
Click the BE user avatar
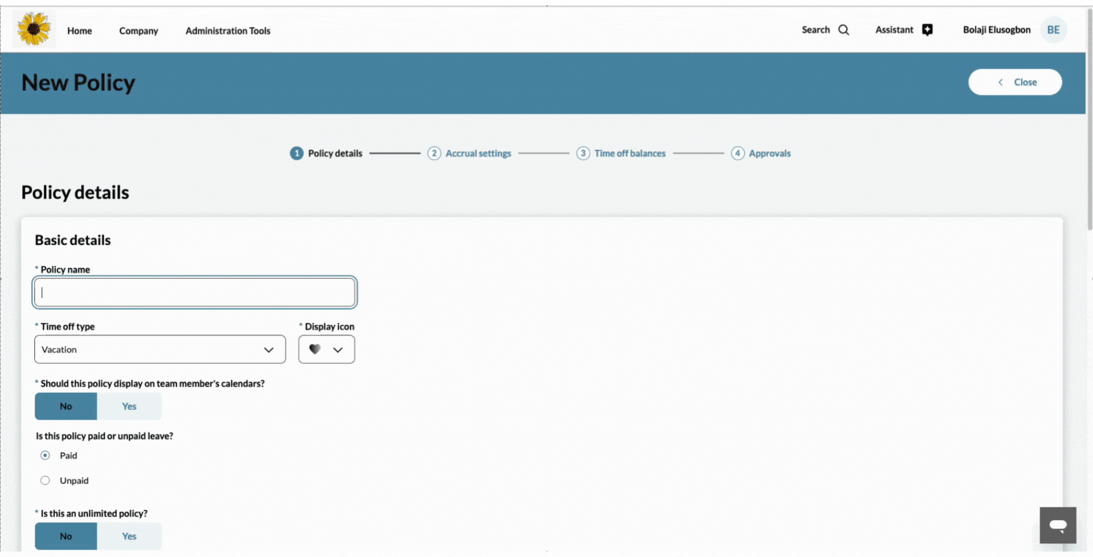(1053, 30)
